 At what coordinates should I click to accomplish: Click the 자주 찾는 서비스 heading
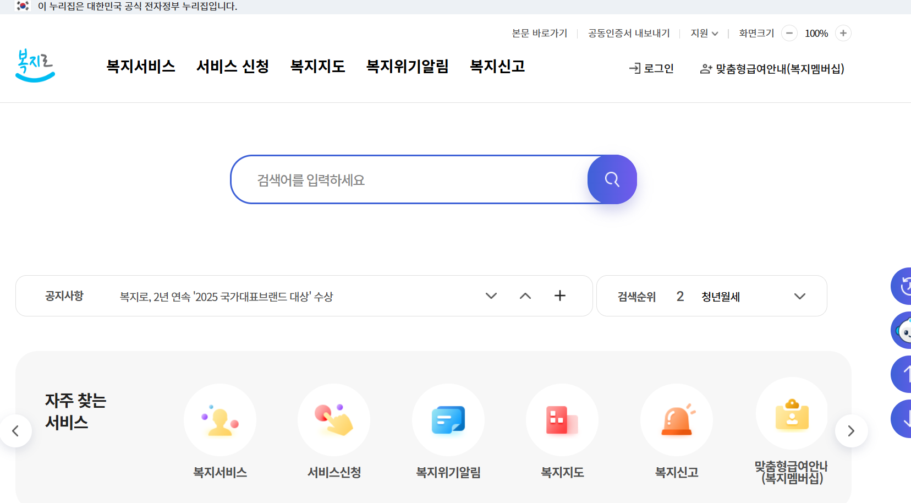[x=75, y=411]
